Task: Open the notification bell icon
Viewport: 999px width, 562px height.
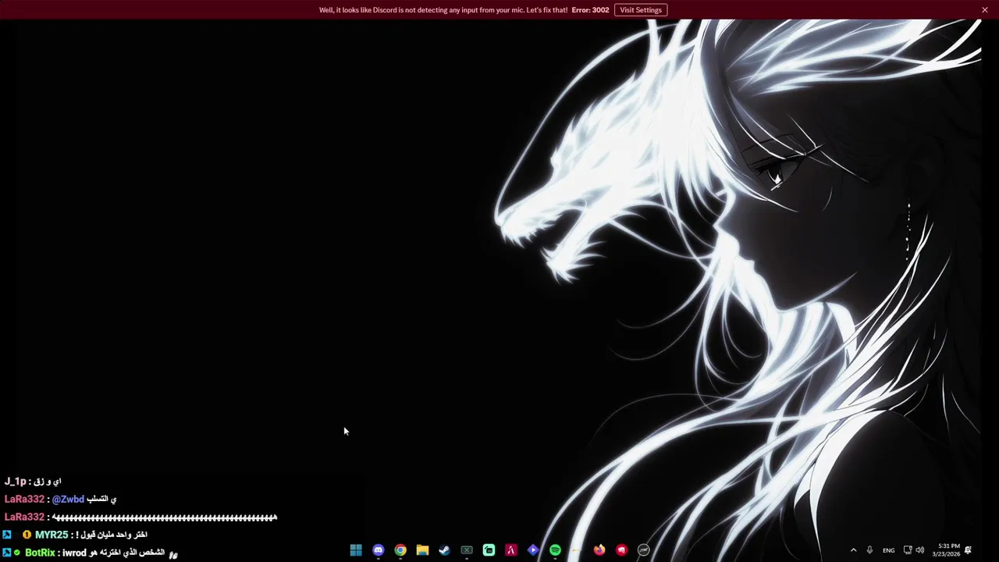Action: 968,550
